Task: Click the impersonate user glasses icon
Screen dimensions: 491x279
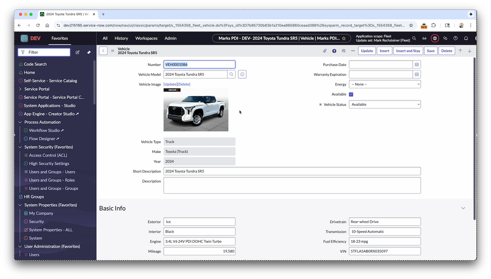Action: point(424,38)
